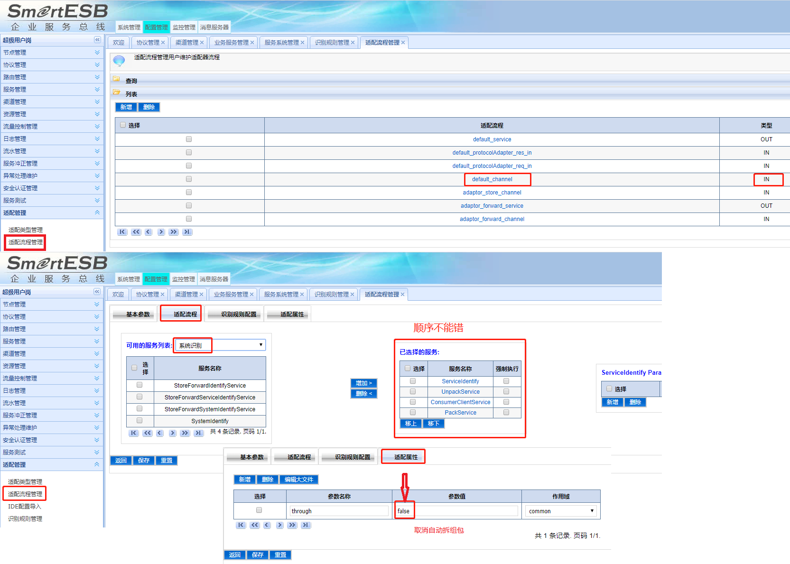
Task: Click the folder icon next to 查询
Action: click(116, 79)
